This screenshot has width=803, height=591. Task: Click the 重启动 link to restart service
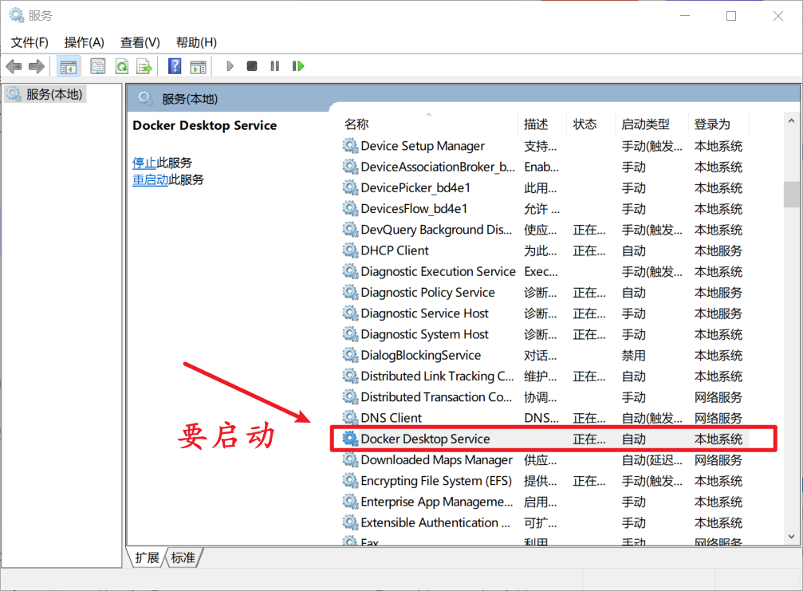(150, 179)
